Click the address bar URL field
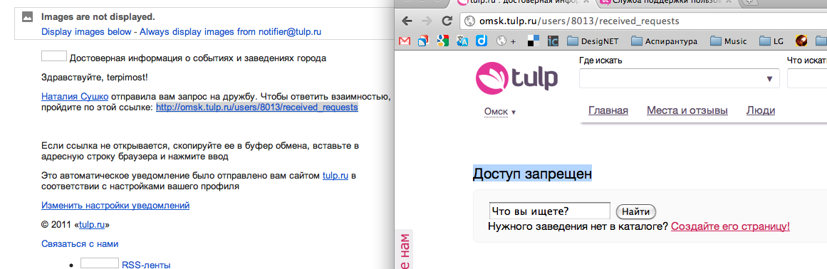Image resolution: width=827 pixels, height=269 pixels. 643,21
